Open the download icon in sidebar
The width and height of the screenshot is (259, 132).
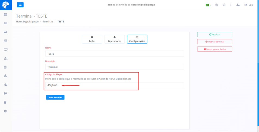[5, 76]
